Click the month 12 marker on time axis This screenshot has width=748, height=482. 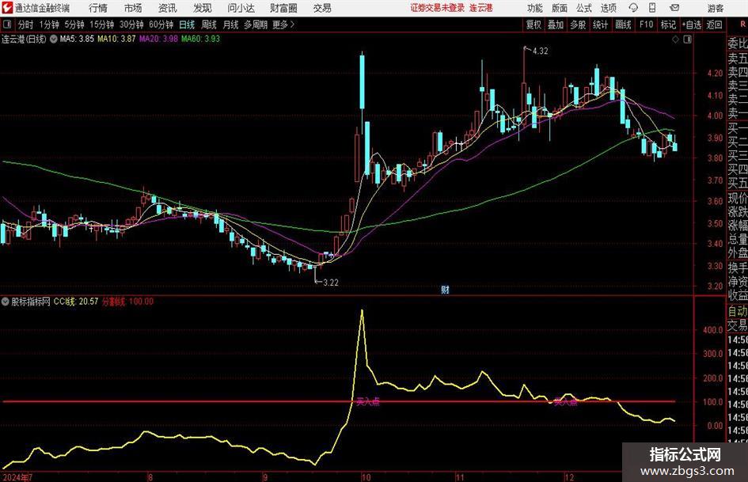(x=569, y=477)
